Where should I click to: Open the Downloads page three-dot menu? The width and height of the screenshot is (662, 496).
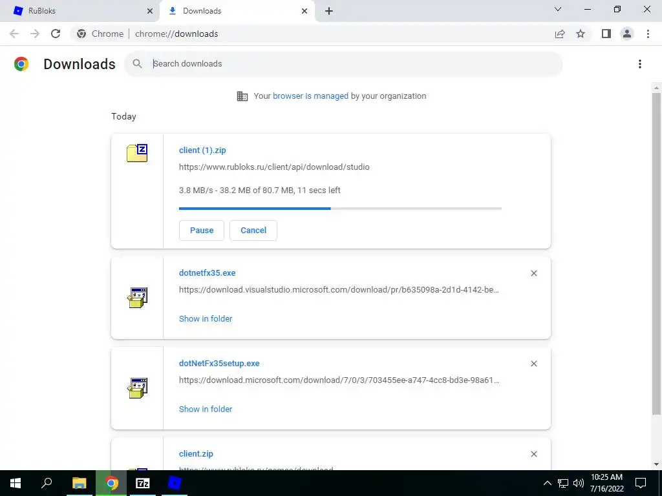point(640,64)
